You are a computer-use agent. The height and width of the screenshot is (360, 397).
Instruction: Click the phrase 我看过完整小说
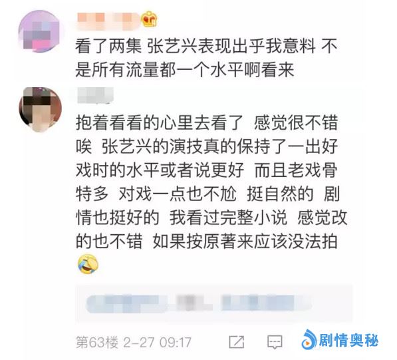click(x=228, y=218)
